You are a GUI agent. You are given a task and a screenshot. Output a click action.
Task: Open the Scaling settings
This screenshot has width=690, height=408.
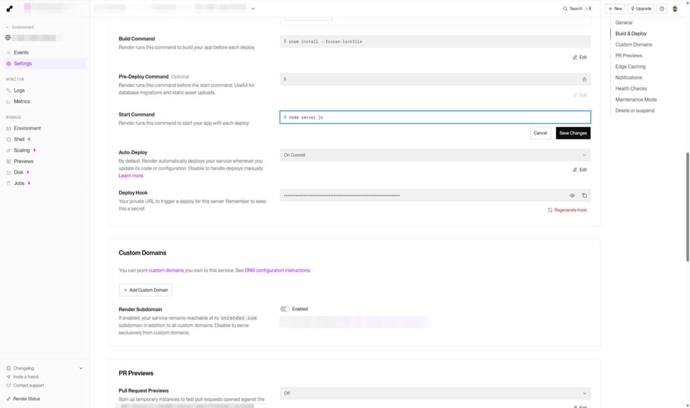tap(22, 150)
